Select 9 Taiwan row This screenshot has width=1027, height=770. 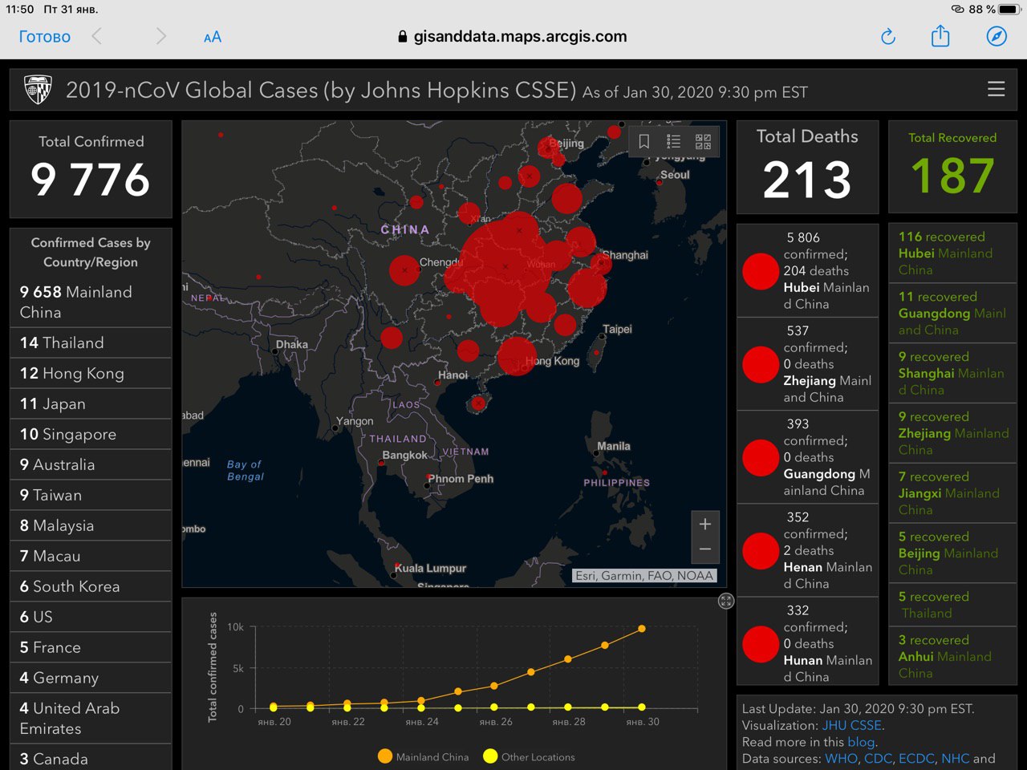91,495
